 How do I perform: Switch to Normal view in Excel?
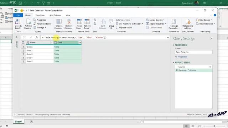(186, 126)
